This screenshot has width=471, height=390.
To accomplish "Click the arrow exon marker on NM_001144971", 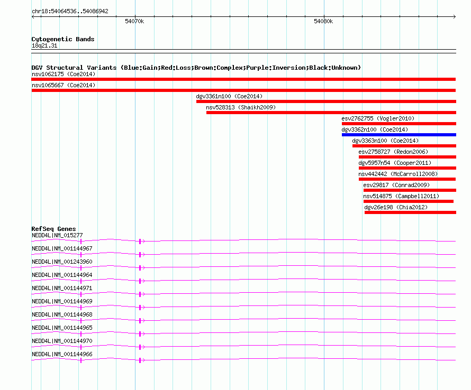I will tap(142, 294).
